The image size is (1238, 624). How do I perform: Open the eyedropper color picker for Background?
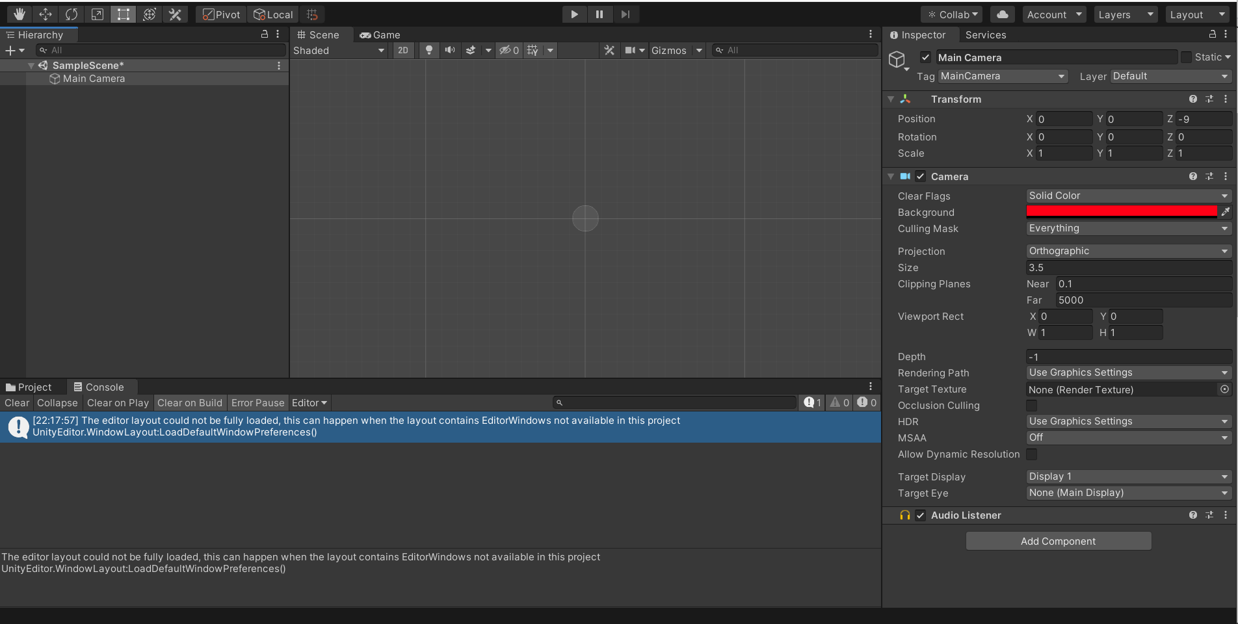point(1225,212)
